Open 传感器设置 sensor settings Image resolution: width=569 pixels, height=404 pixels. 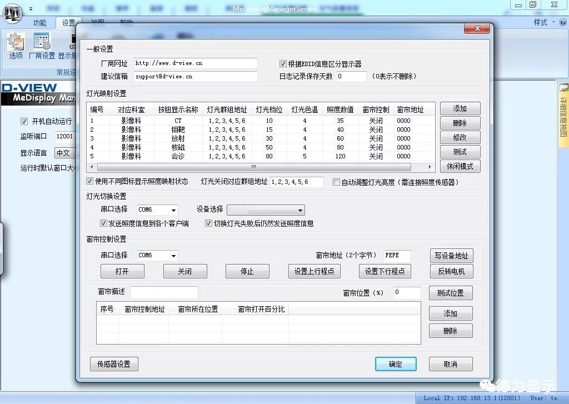point(114,363)
